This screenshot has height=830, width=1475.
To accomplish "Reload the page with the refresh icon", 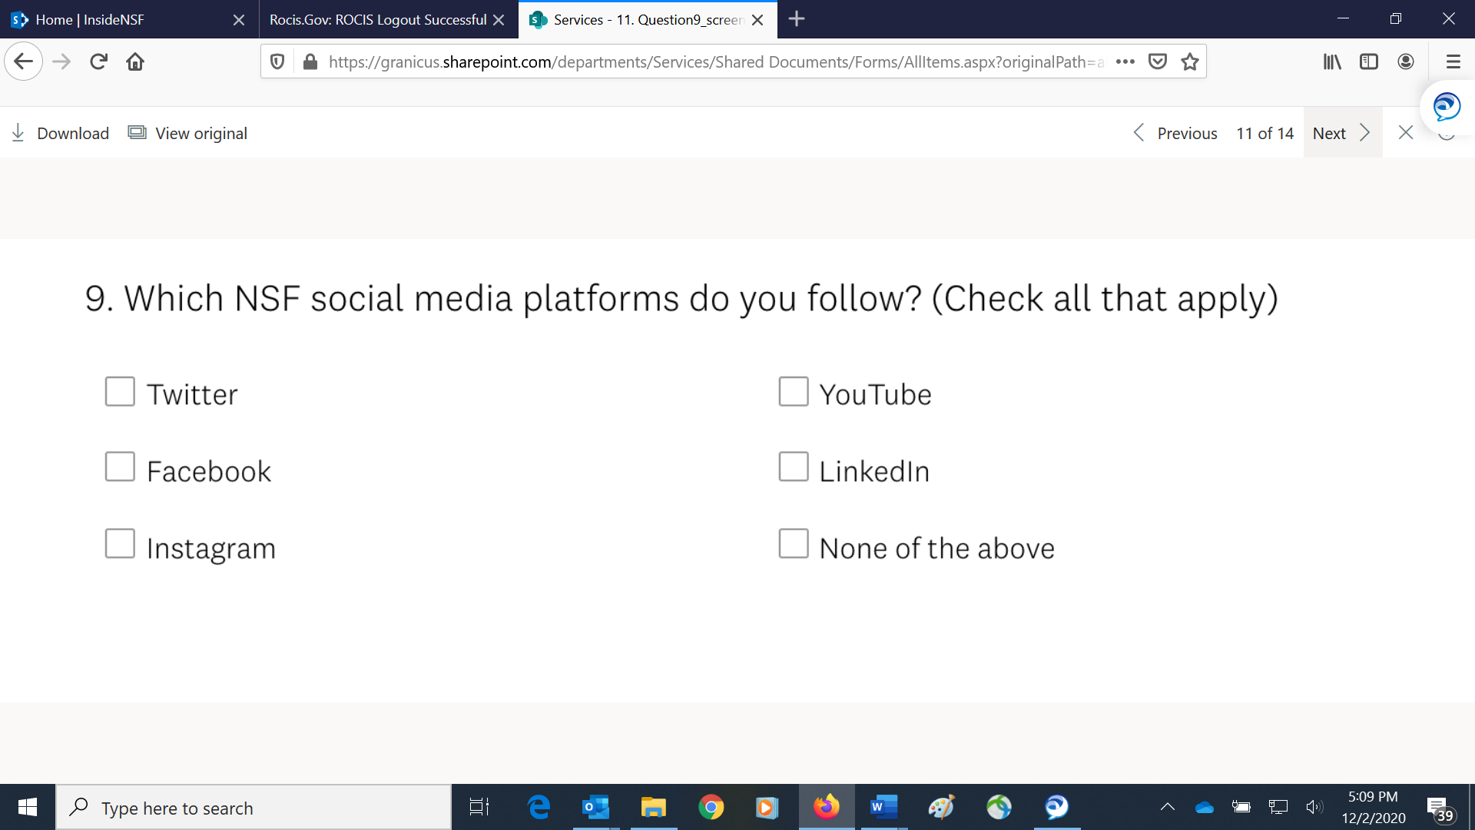I will 98,61.
